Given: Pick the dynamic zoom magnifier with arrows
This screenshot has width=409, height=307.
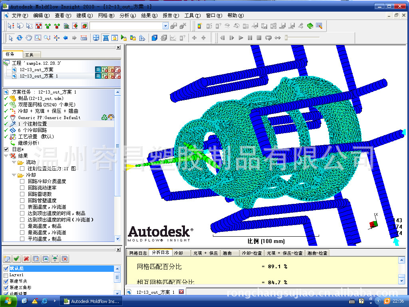Looking at the screenshot, I should coord(47,38).
